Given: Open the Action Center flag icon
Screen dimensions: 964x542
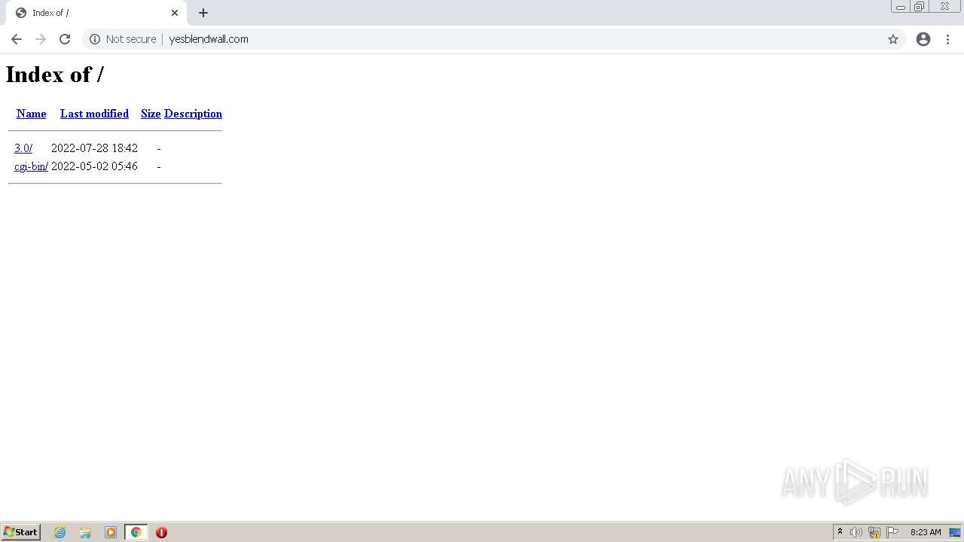Looking at the screenshot, I should click(x=892, y=532).
